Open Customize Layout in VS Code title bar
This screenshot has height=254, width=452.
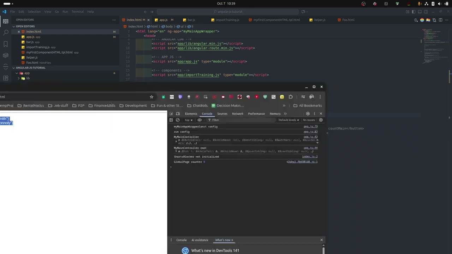click(x=408, y=12)
